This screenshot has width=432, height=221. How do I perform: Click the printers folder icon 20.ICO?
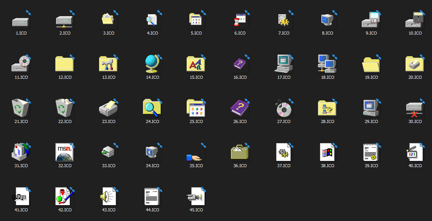click(x=415, y=64)
